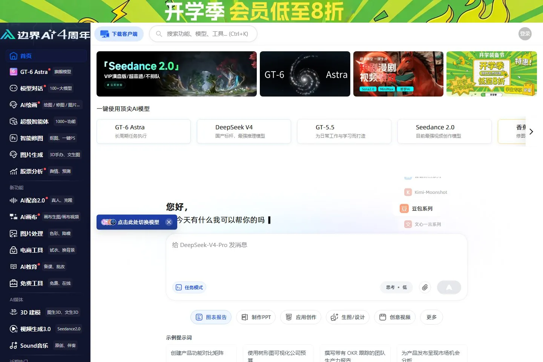This screenshot has height=362, width=543.
Task: Select the 应用创作 mode chip
Action: (x=301, y=317)
